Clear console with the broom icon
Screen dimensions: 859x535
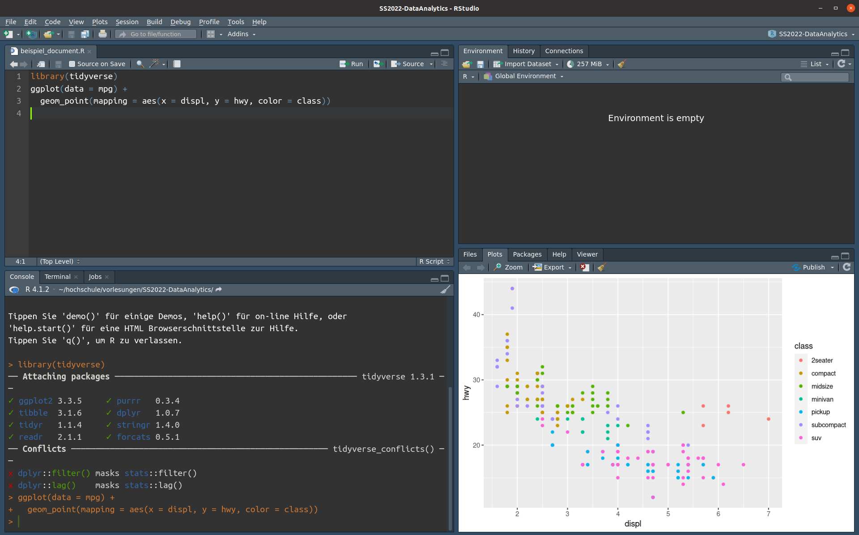coord(445,290)
